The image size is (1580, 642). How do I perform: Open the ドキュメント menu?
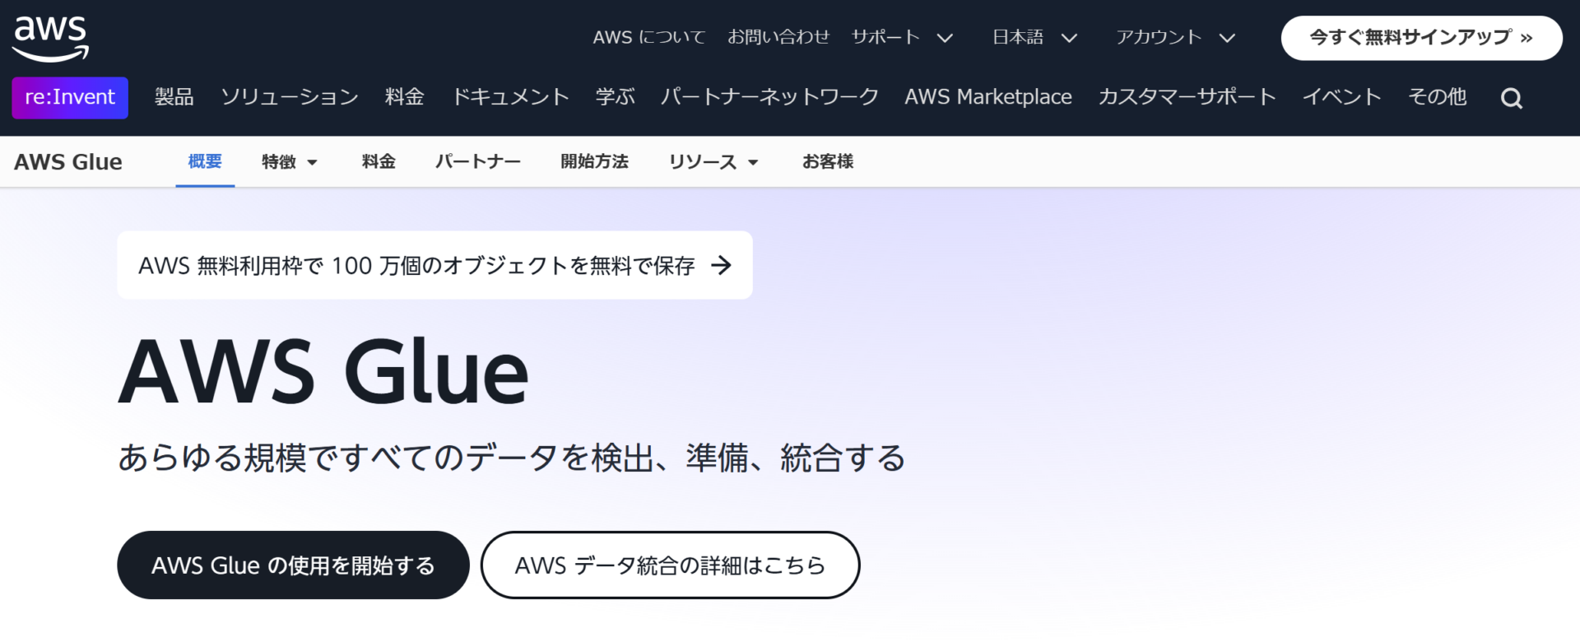[x=510, y=97]
